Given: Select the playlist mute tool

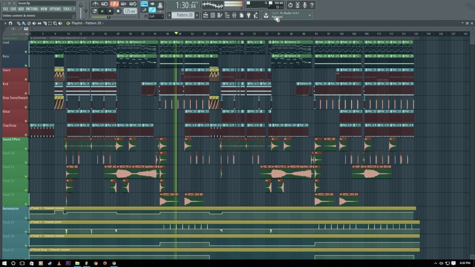Looking at the screenshot, I should coord(34,23).
